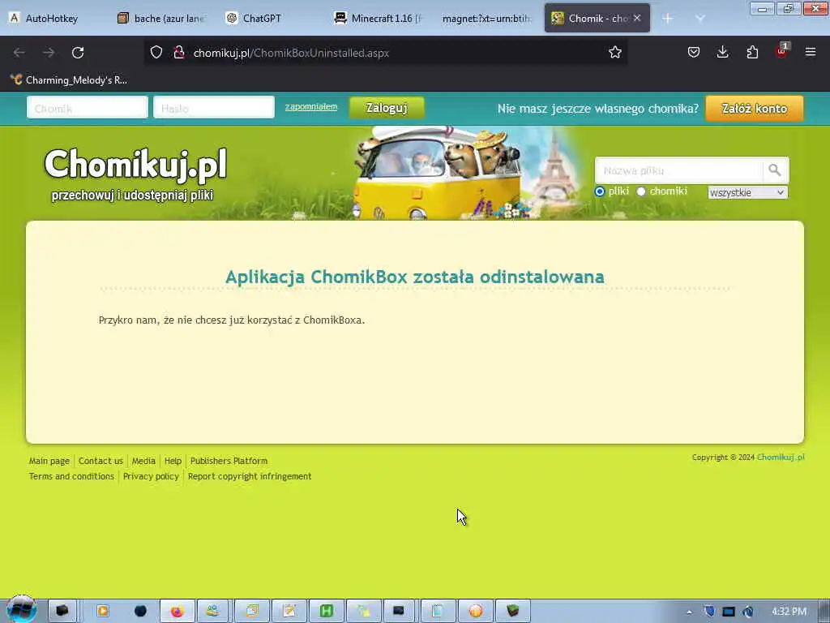Go forward using the browser forward arrow
Viewport: 830px width, 623px height.
point(49,53)
